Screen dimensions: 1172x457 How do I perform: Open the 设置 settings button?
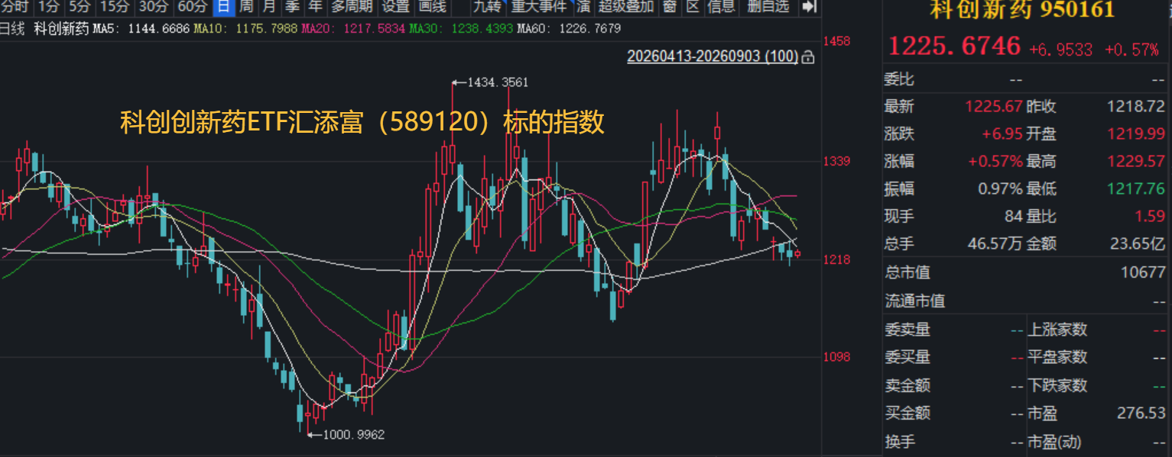coord(396,7)
